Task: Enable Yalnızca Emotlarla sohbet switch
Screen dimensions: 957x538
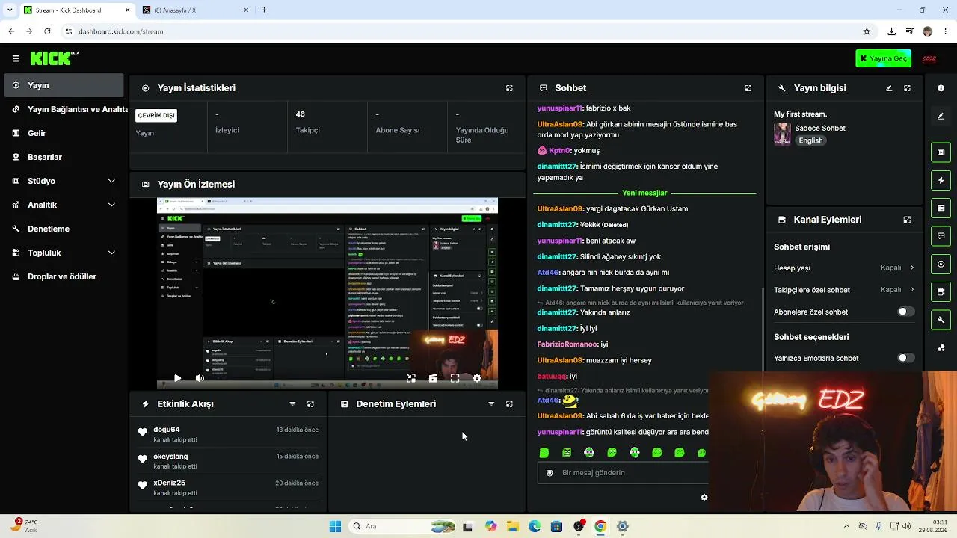Action: [905, 358]
